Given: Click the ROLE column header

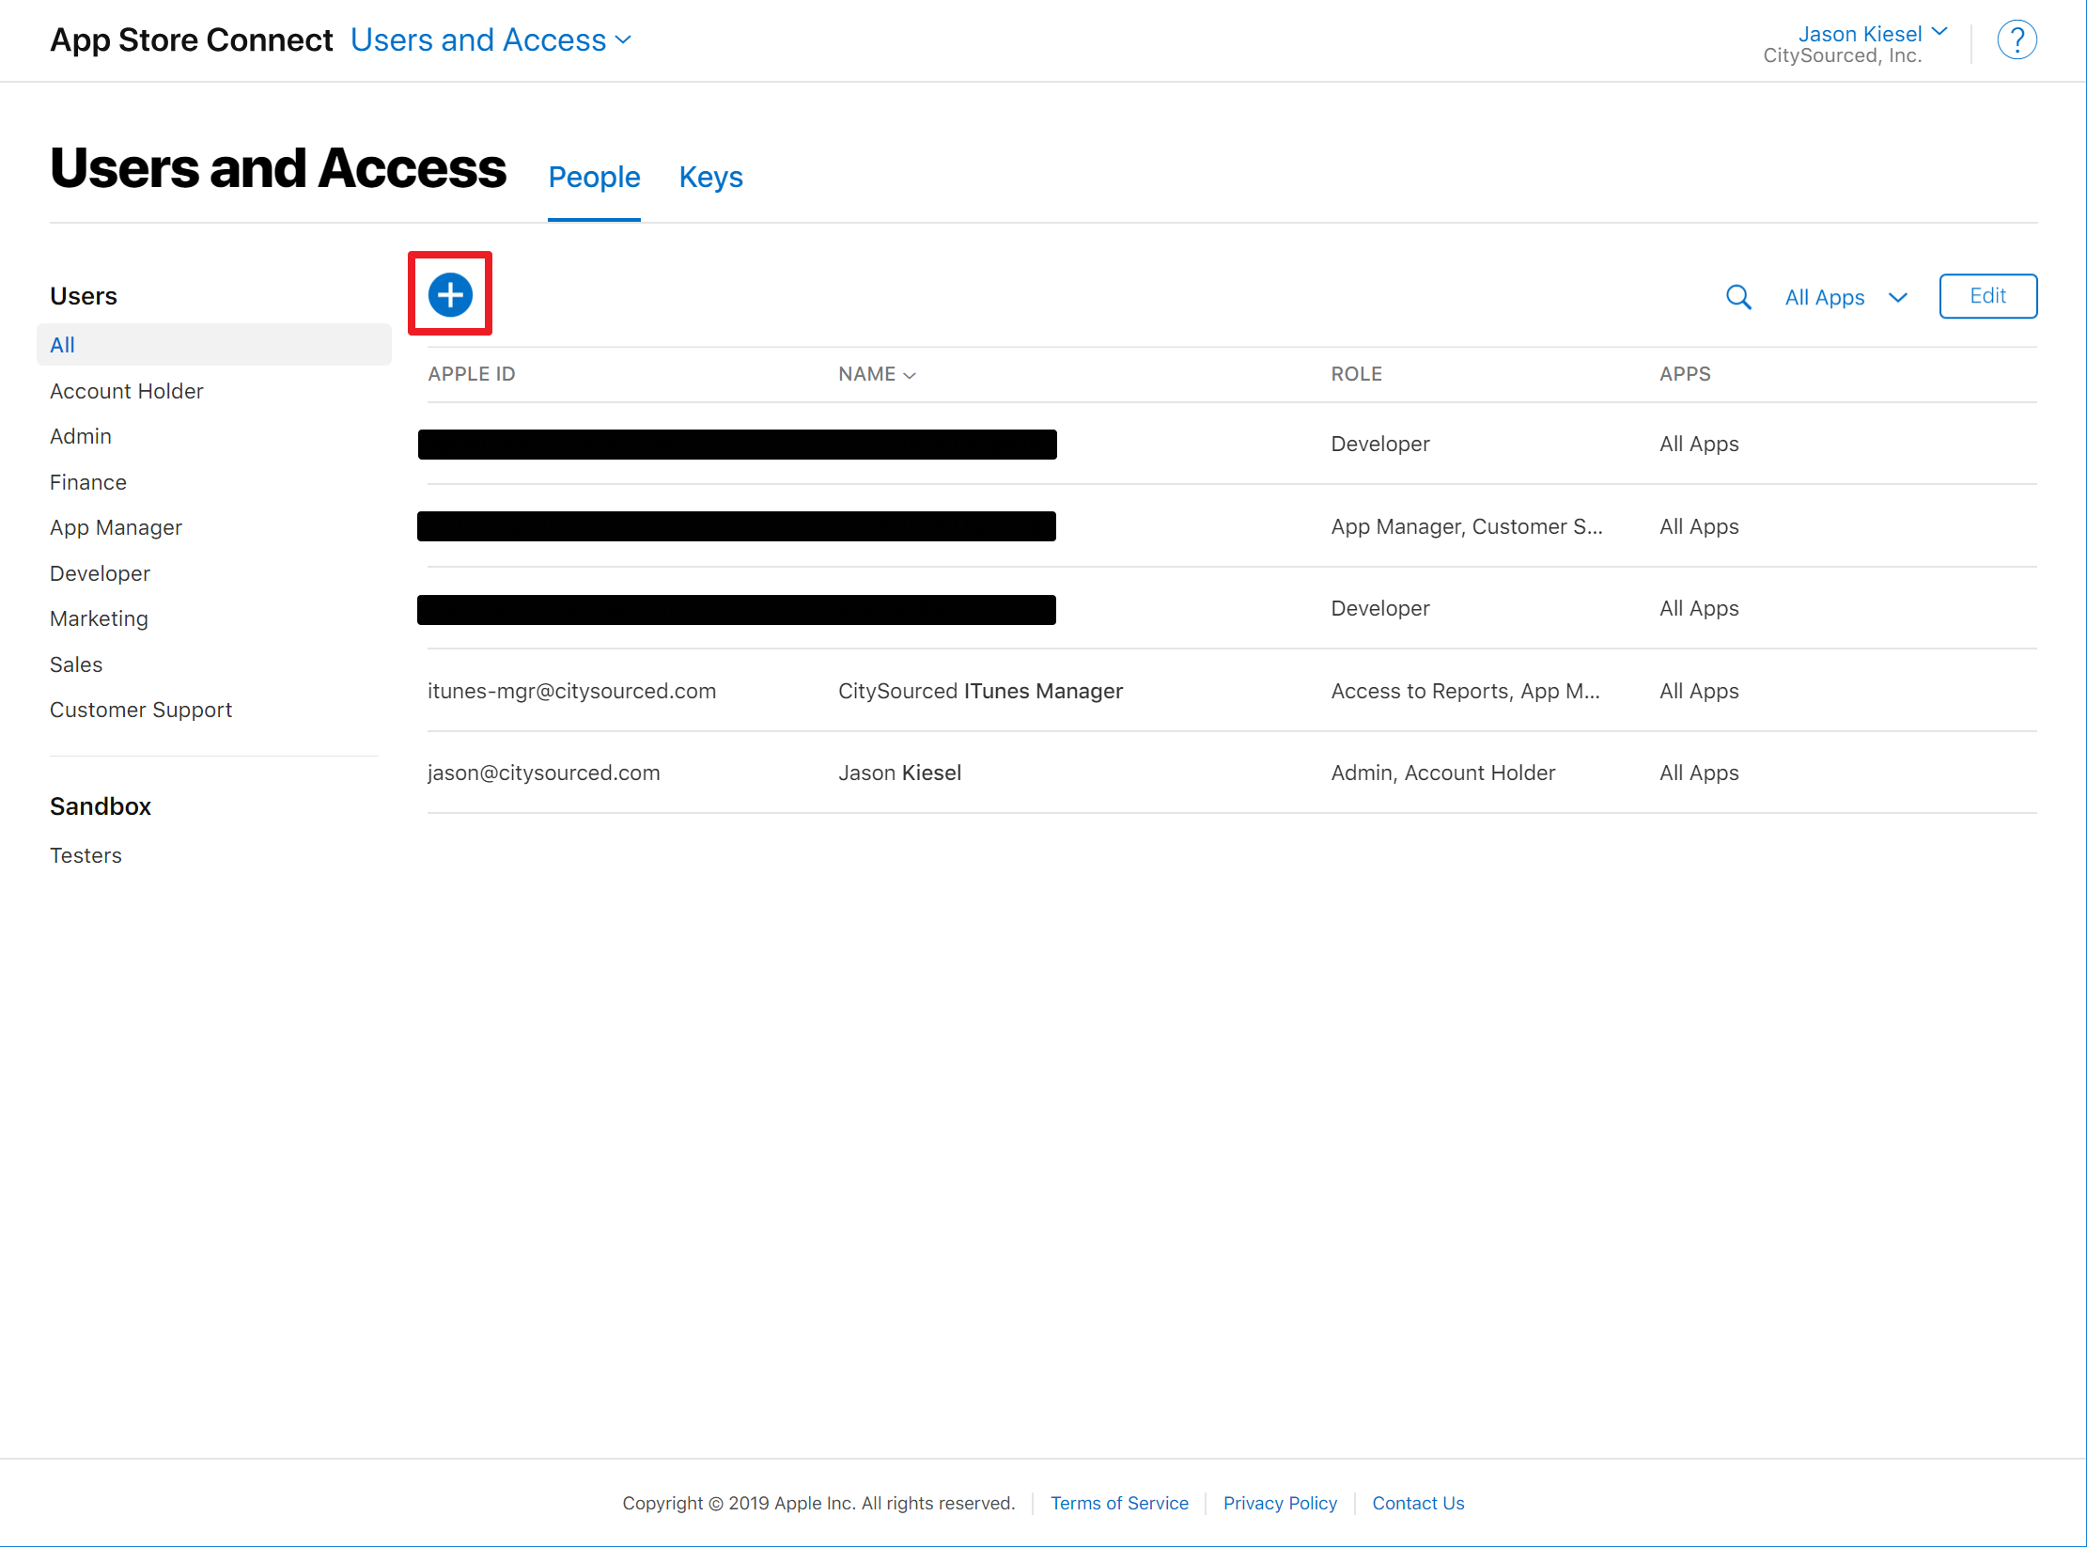Looking at the screenshot, I should pos(1356,374).
